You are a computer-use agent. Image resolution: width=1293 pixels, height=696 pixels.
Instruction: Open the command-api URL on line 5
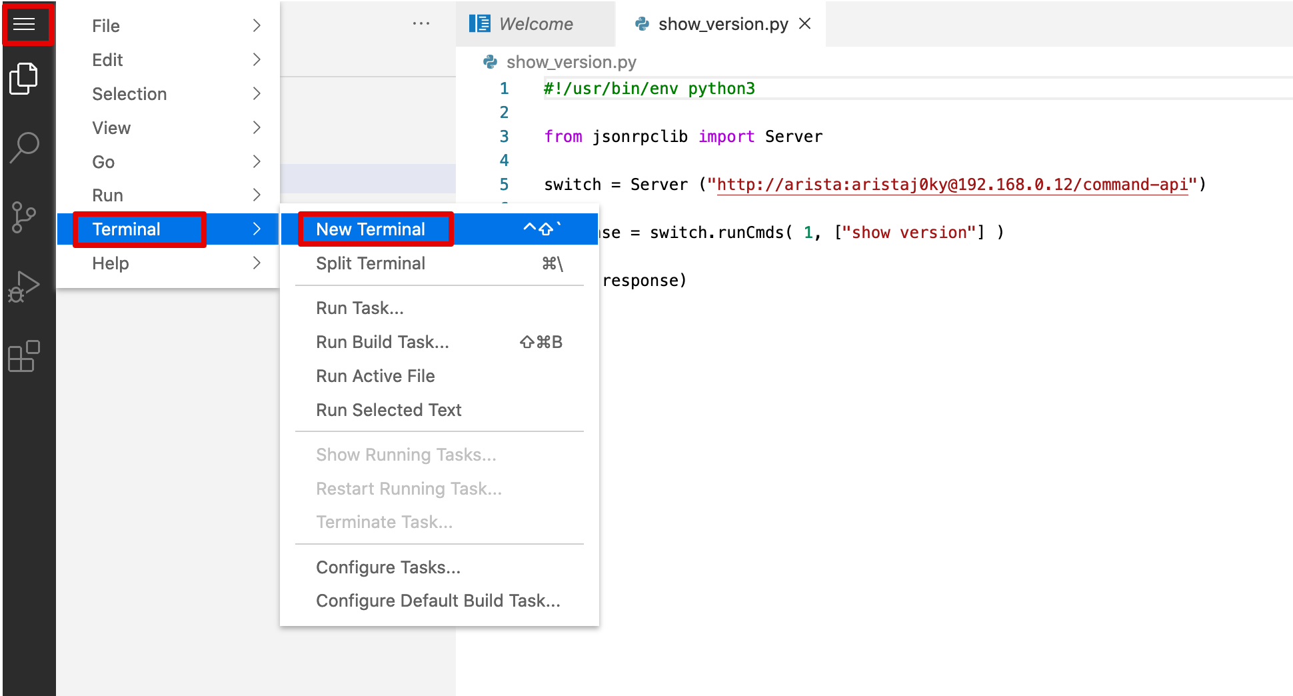pyautogui.click(x=952, y=184)
